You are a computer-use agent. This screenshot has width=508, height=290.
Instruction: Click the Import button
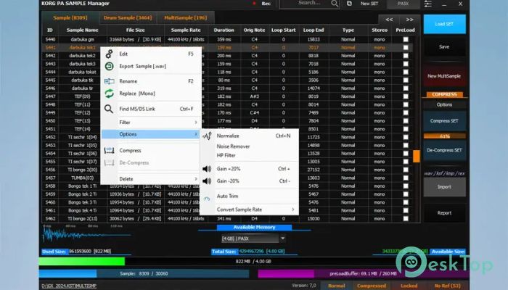(444, 187)
